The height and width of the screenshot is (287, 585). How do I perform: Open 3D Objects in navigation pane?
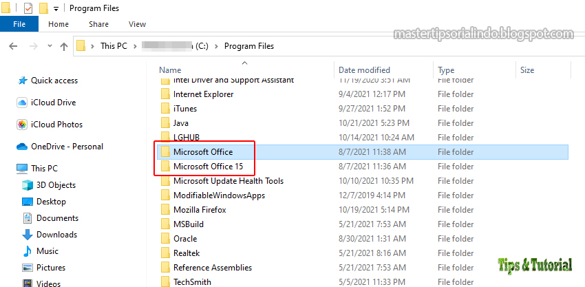(56, 186)
